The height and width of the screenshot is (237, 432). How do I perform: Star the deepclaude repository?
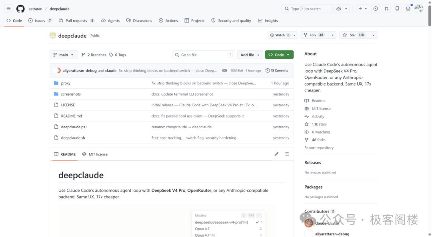pos(354,35)
